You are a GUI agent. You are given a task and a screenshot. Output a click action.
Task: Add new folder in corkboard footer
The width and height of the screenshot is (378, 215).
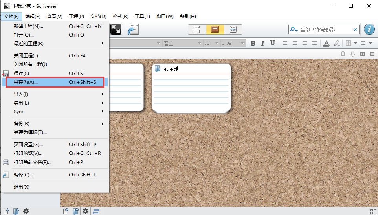tap(75, 211)
